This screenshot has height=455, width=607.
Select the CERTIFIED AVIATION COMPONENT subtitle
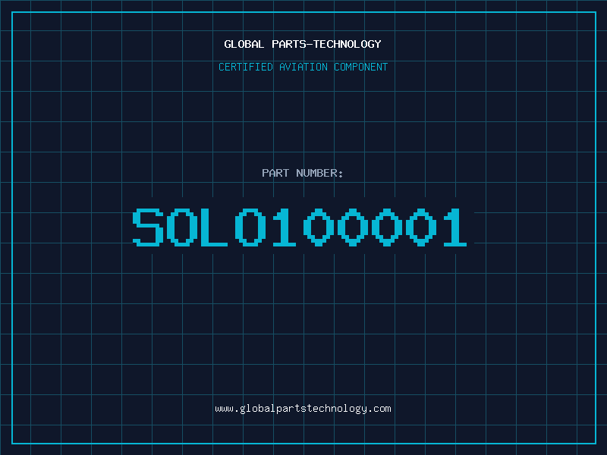[303, 67]
